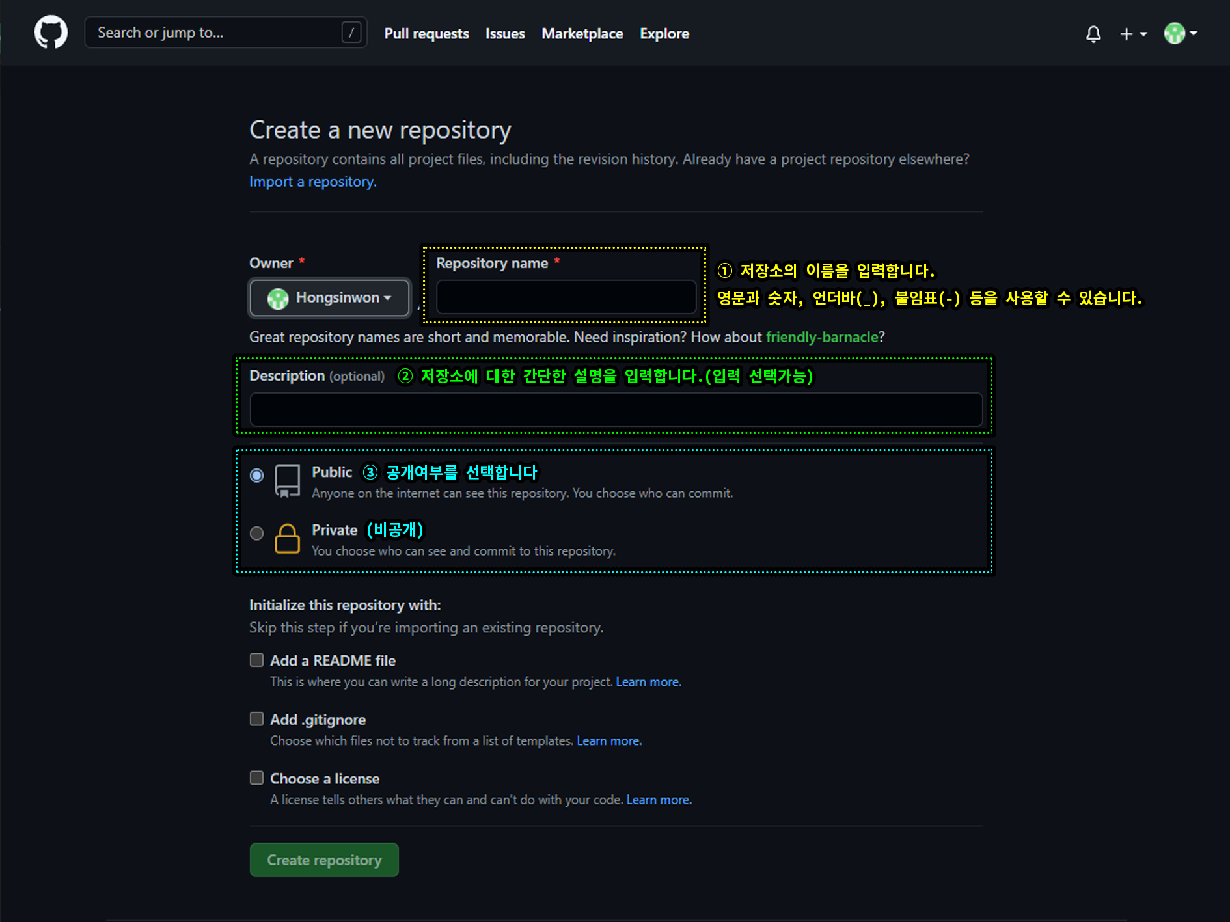
Task: Expand the Hongsinwon owner dropdown
Action: pyautogui.click(x=330, y=298)
